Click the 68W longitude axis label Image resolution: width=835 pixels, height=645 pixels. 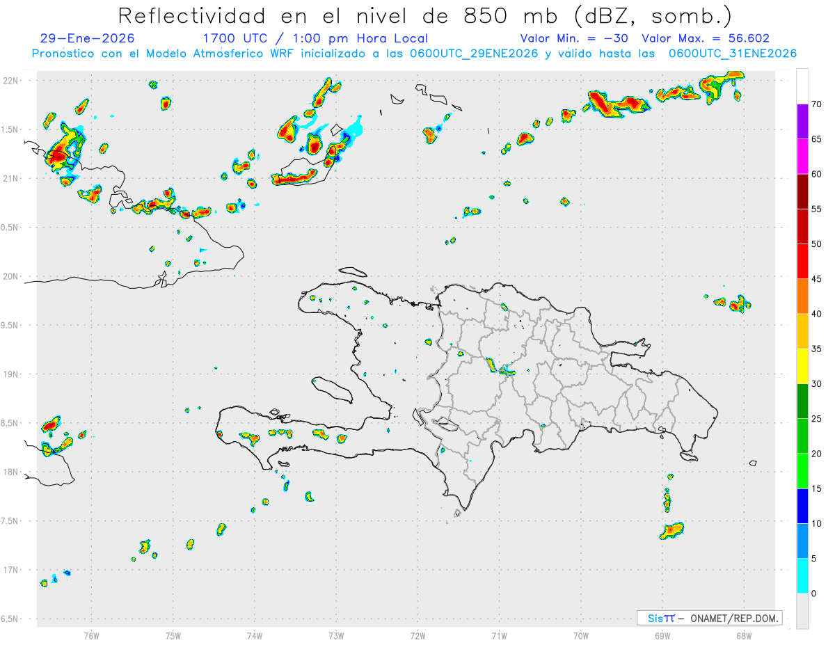coord(744,635)
